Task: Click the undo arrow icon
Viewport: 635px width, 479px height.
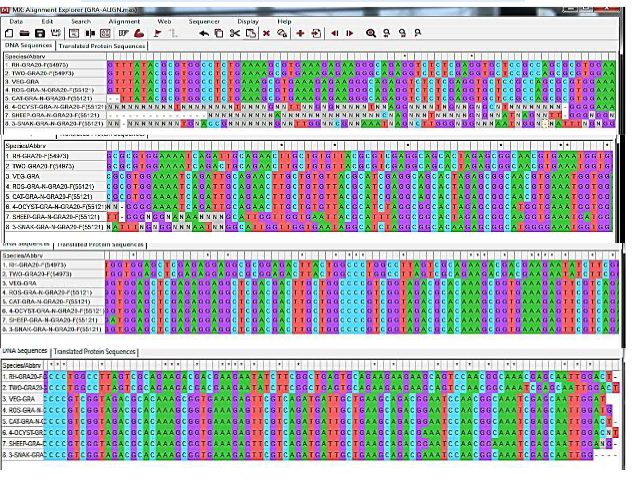Action: click(x=204, y=33)
